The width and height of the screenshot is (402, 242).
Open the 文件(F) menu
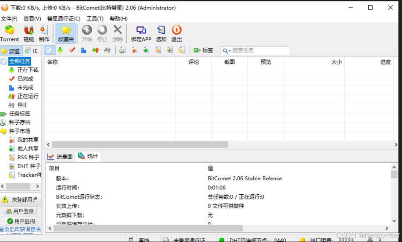[9, 19]
